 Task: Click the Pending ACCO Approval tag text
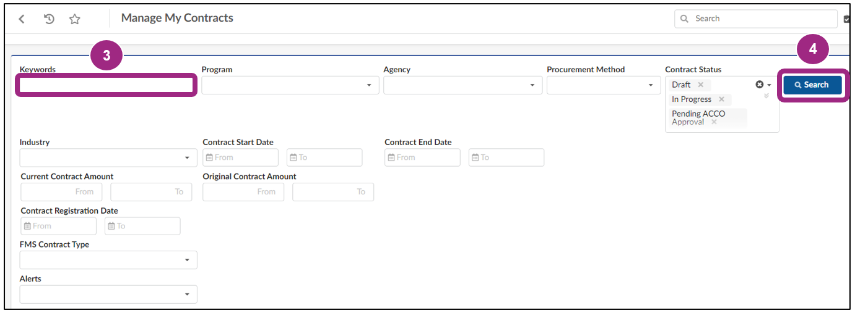[x=698, y=118]
